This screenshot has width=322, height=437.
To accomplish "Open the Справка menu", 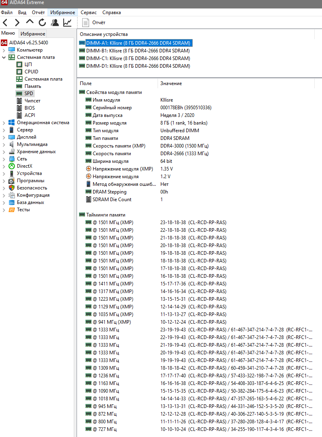I will pos(111,12).
